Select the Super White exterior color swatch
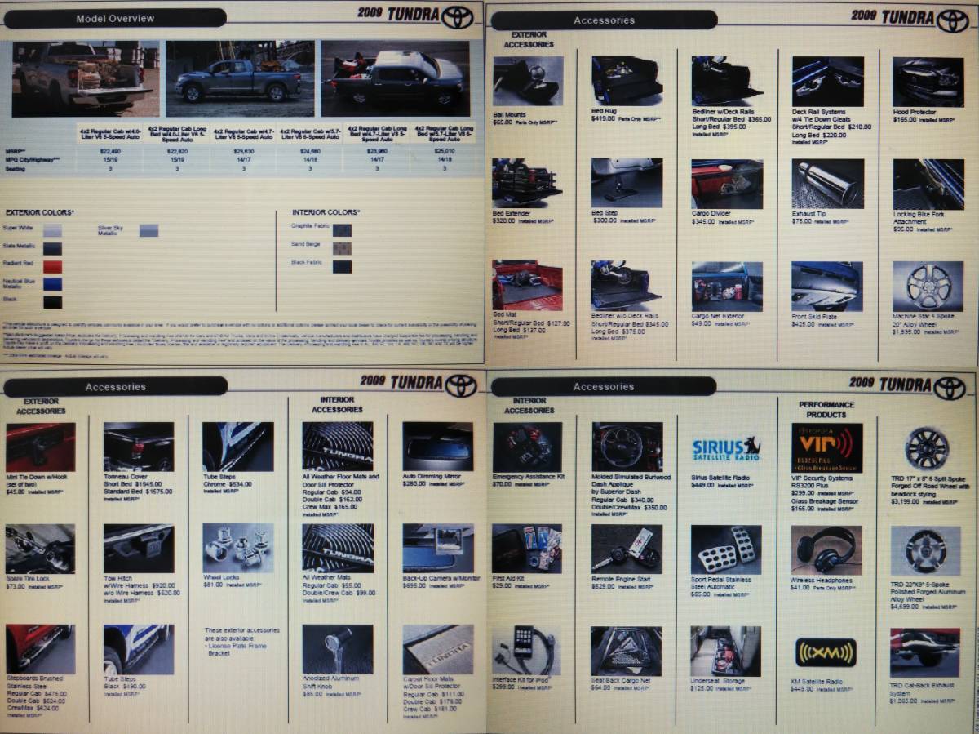The image size is (979, 734). point(52,230)
